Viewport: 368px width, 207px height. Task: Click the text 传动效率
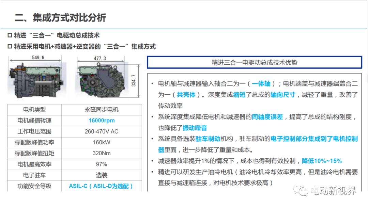pos(170,106)
